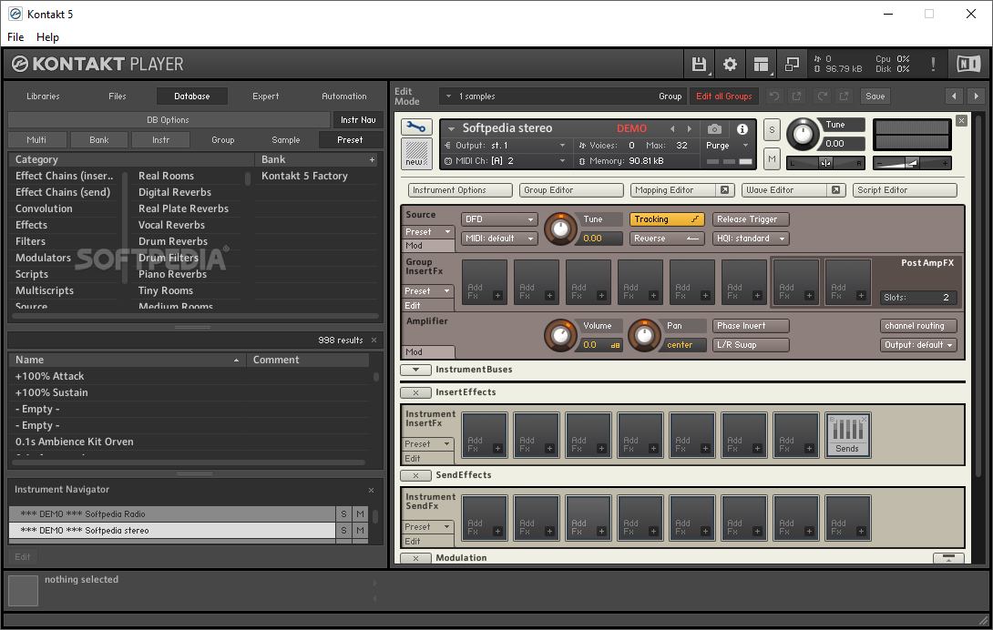The width and height of the screenshot is (993, 630).
Task: Click next preset arrow beside DEMO
Action: (690, 128)
